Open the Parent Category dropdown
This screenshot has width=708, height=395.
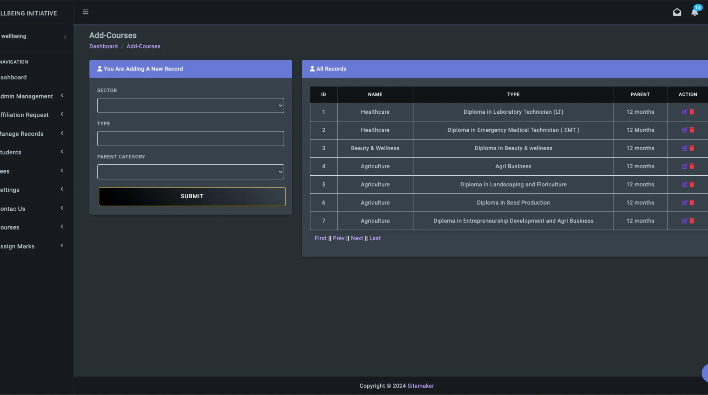191,172
